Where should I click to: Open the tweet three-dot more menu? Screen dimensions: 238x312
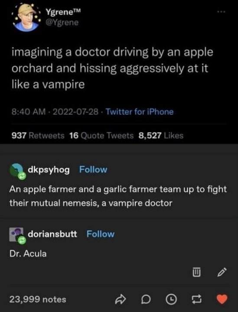click(221, 12)
